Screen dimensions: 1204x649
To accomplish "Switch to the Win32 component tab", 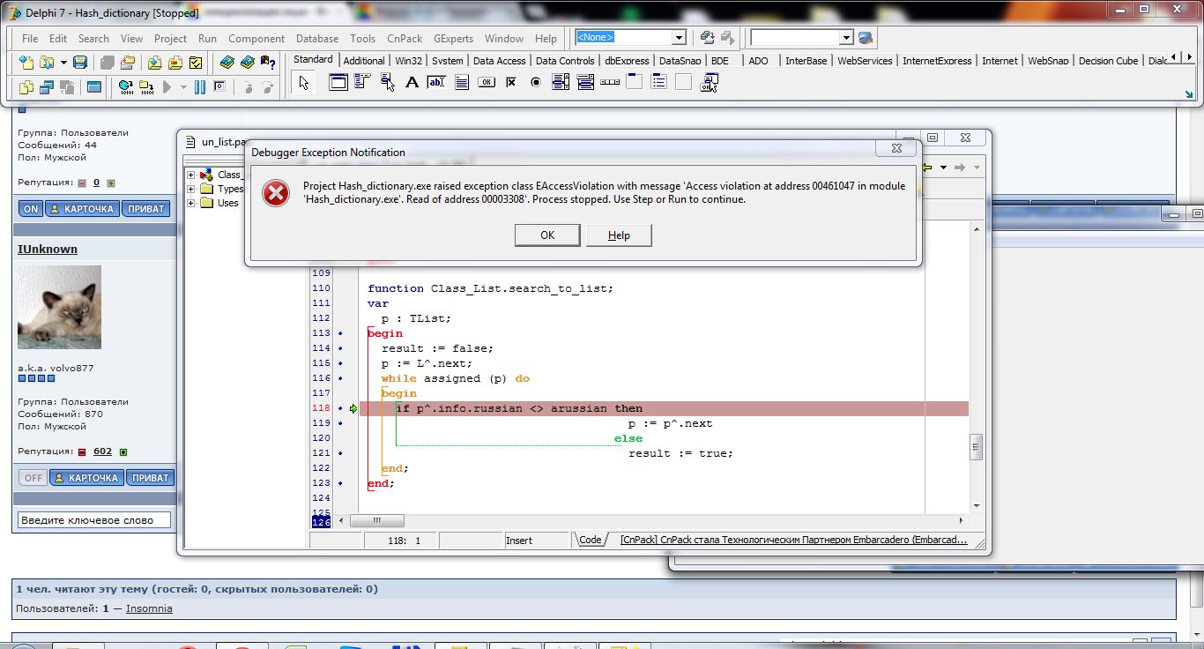I will pos(409,61).
